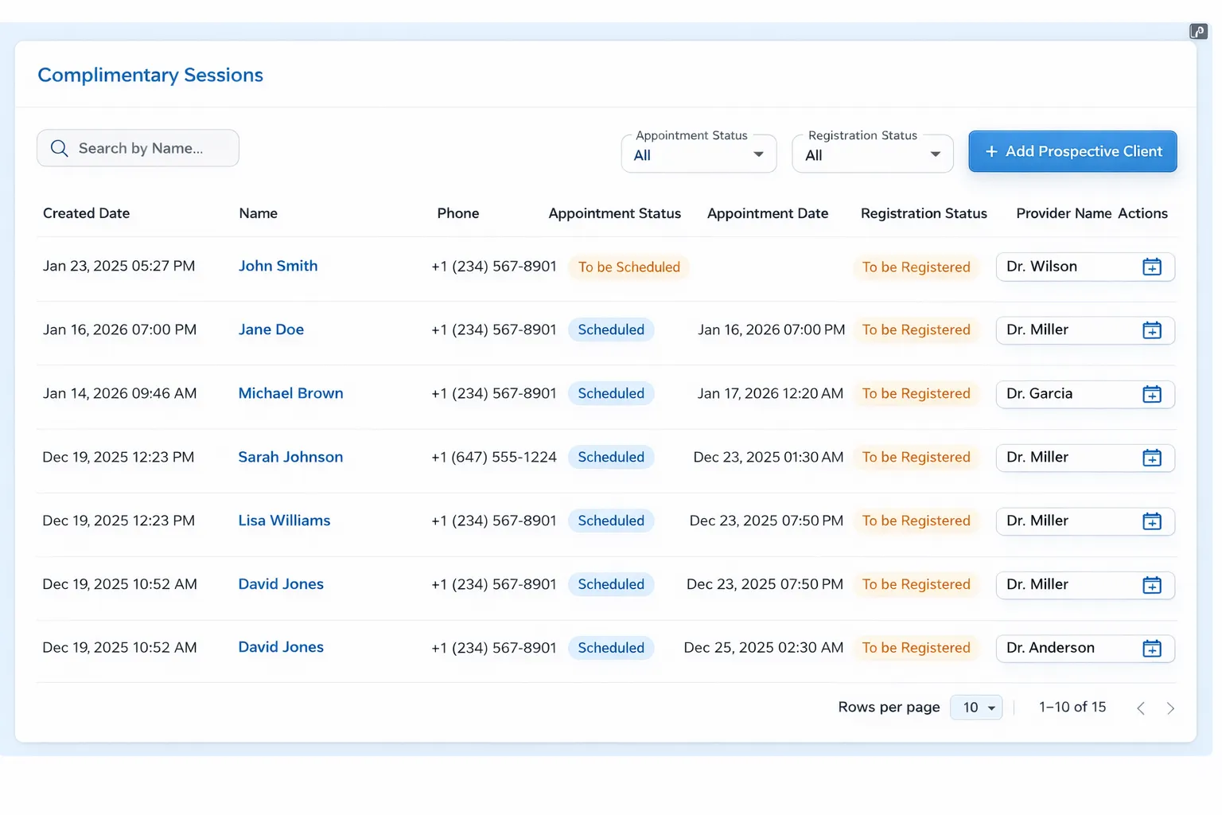This screenshot has height=815, width=1222.
Task: Open Sarah Johnson's client link
Action: pyautogui.click(x=290, y=457)
